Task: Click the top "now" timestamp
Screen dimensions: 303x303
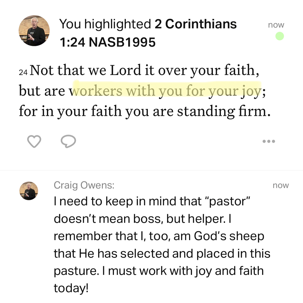Action: pos(276,25)
